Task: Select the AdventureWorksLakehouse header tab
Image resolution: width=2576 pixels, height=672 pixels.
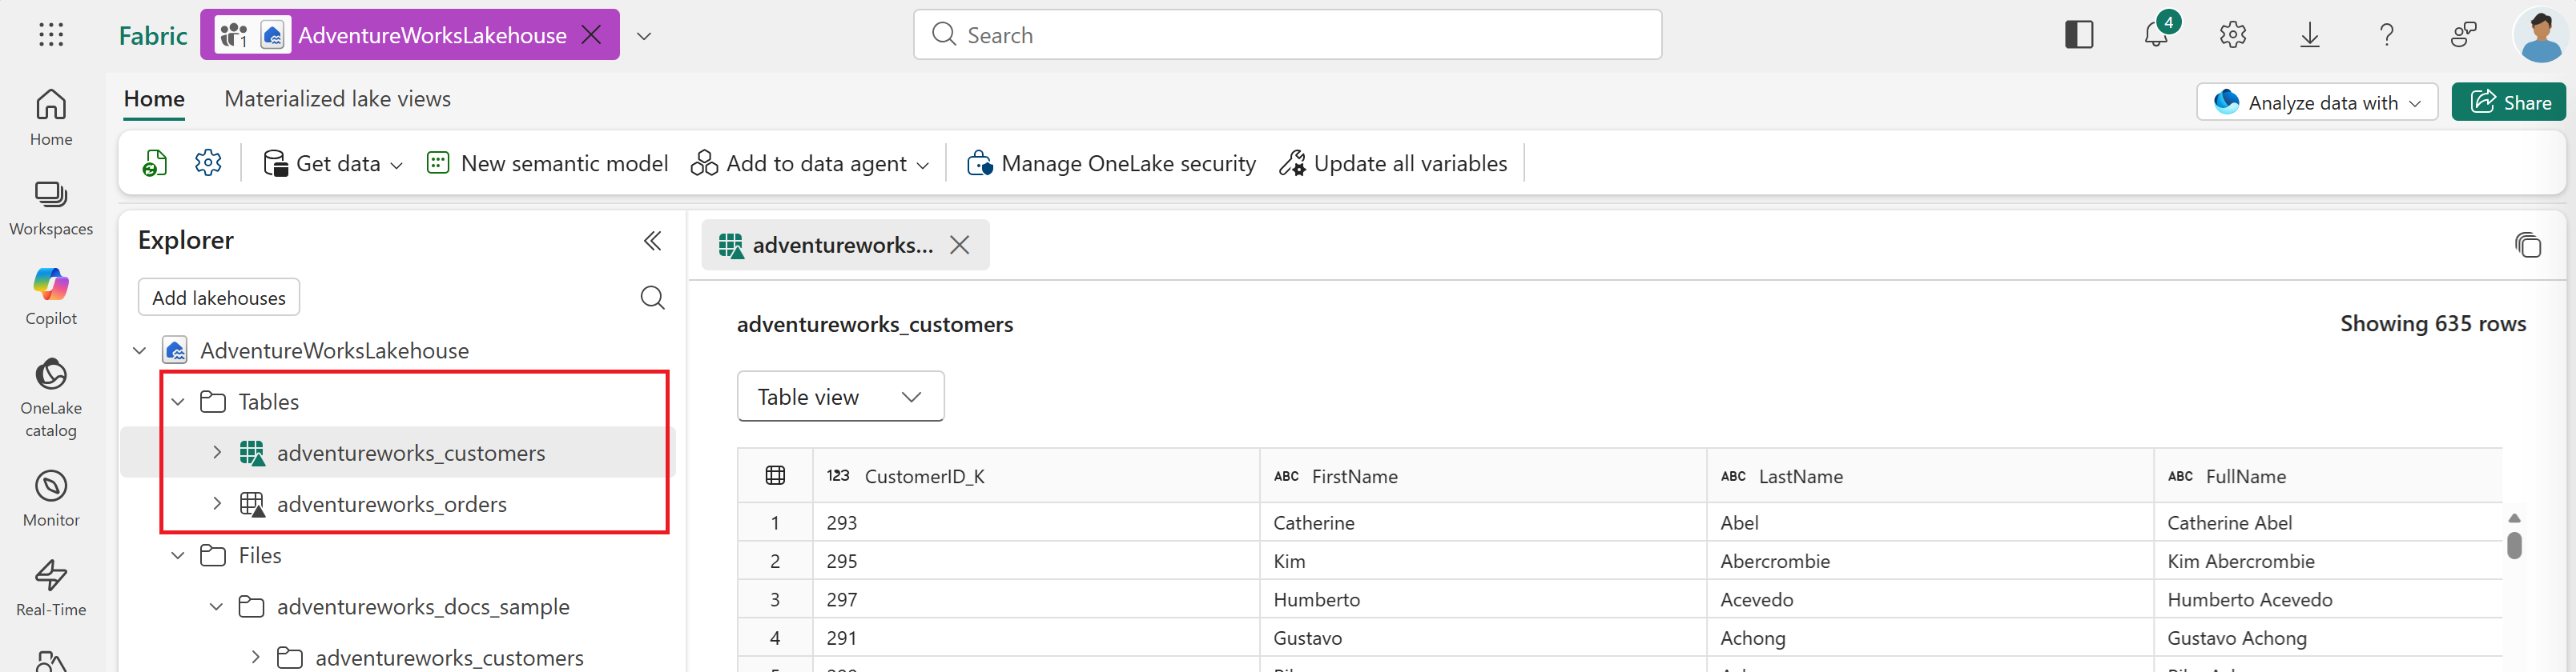Action: tap(410, 35)
